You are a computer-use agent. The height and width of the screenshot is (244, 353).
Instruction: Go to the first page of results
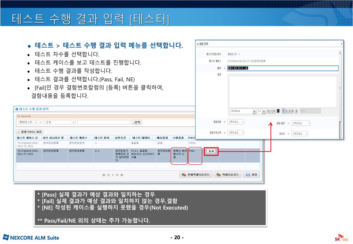pyautogui.click(x=104, y=175)
